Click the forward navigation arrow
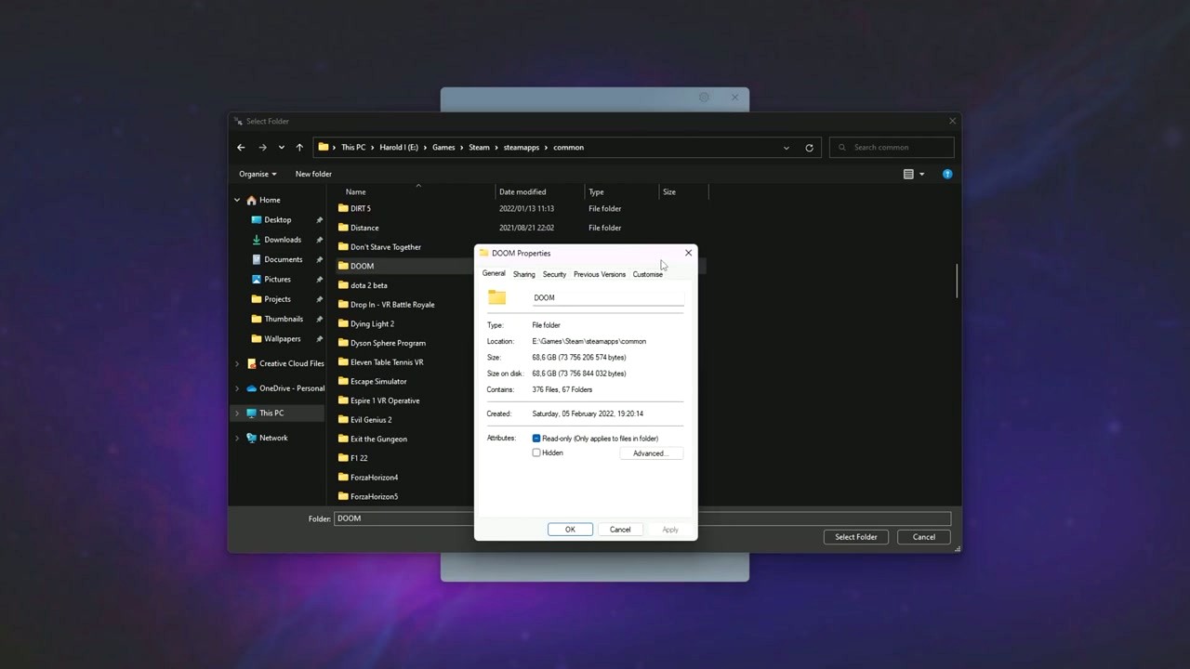Screen dimensions: 1190x669 pos(261,147)
